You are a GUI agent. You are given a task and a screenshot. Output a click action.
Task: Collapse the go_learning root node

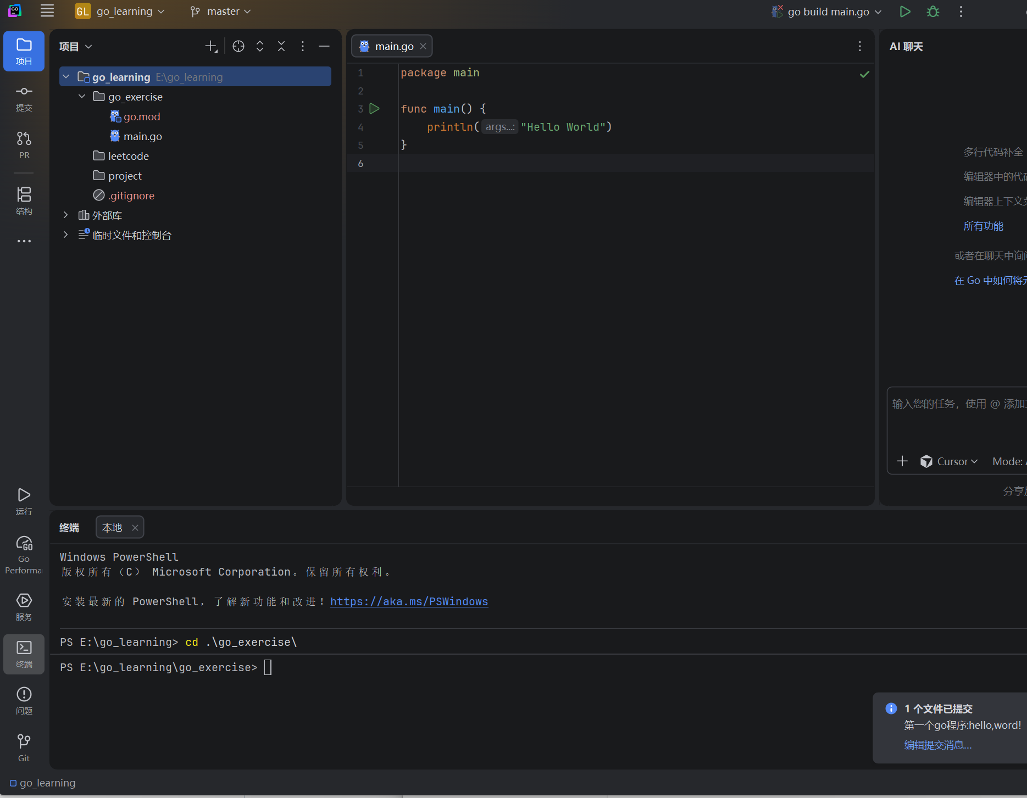coord(66,77)
